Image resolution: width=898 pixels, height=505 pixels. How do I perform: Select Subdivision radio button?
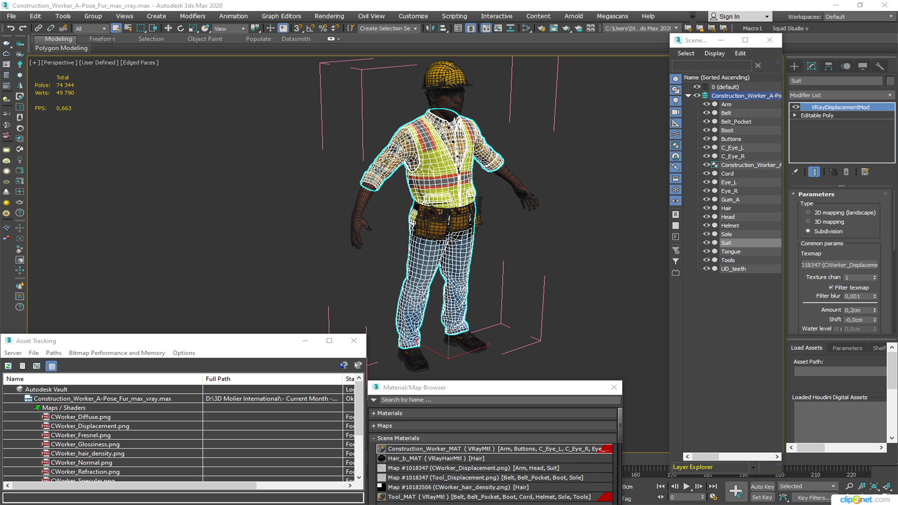[x=808, y=231]
